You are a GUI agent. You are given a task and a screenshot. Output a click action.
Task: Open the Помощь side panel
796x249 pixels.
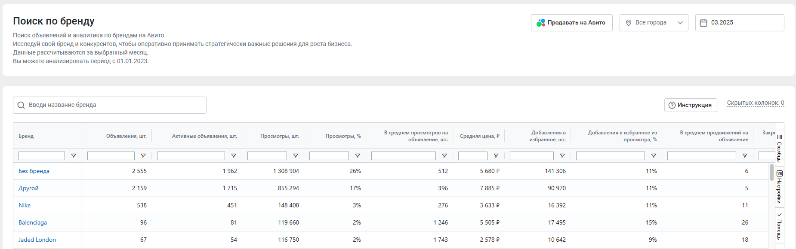(x=780, y=226)
